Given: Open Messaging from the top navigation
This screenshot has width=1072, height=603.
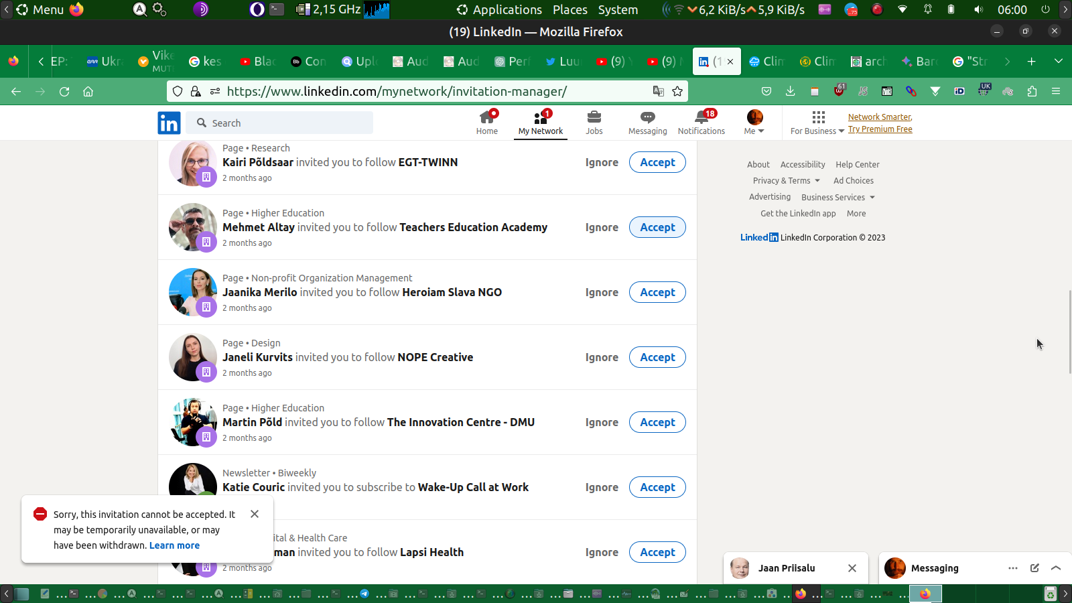Looking at the screenshot, I should pyautogui.click(x=648, y=123).
